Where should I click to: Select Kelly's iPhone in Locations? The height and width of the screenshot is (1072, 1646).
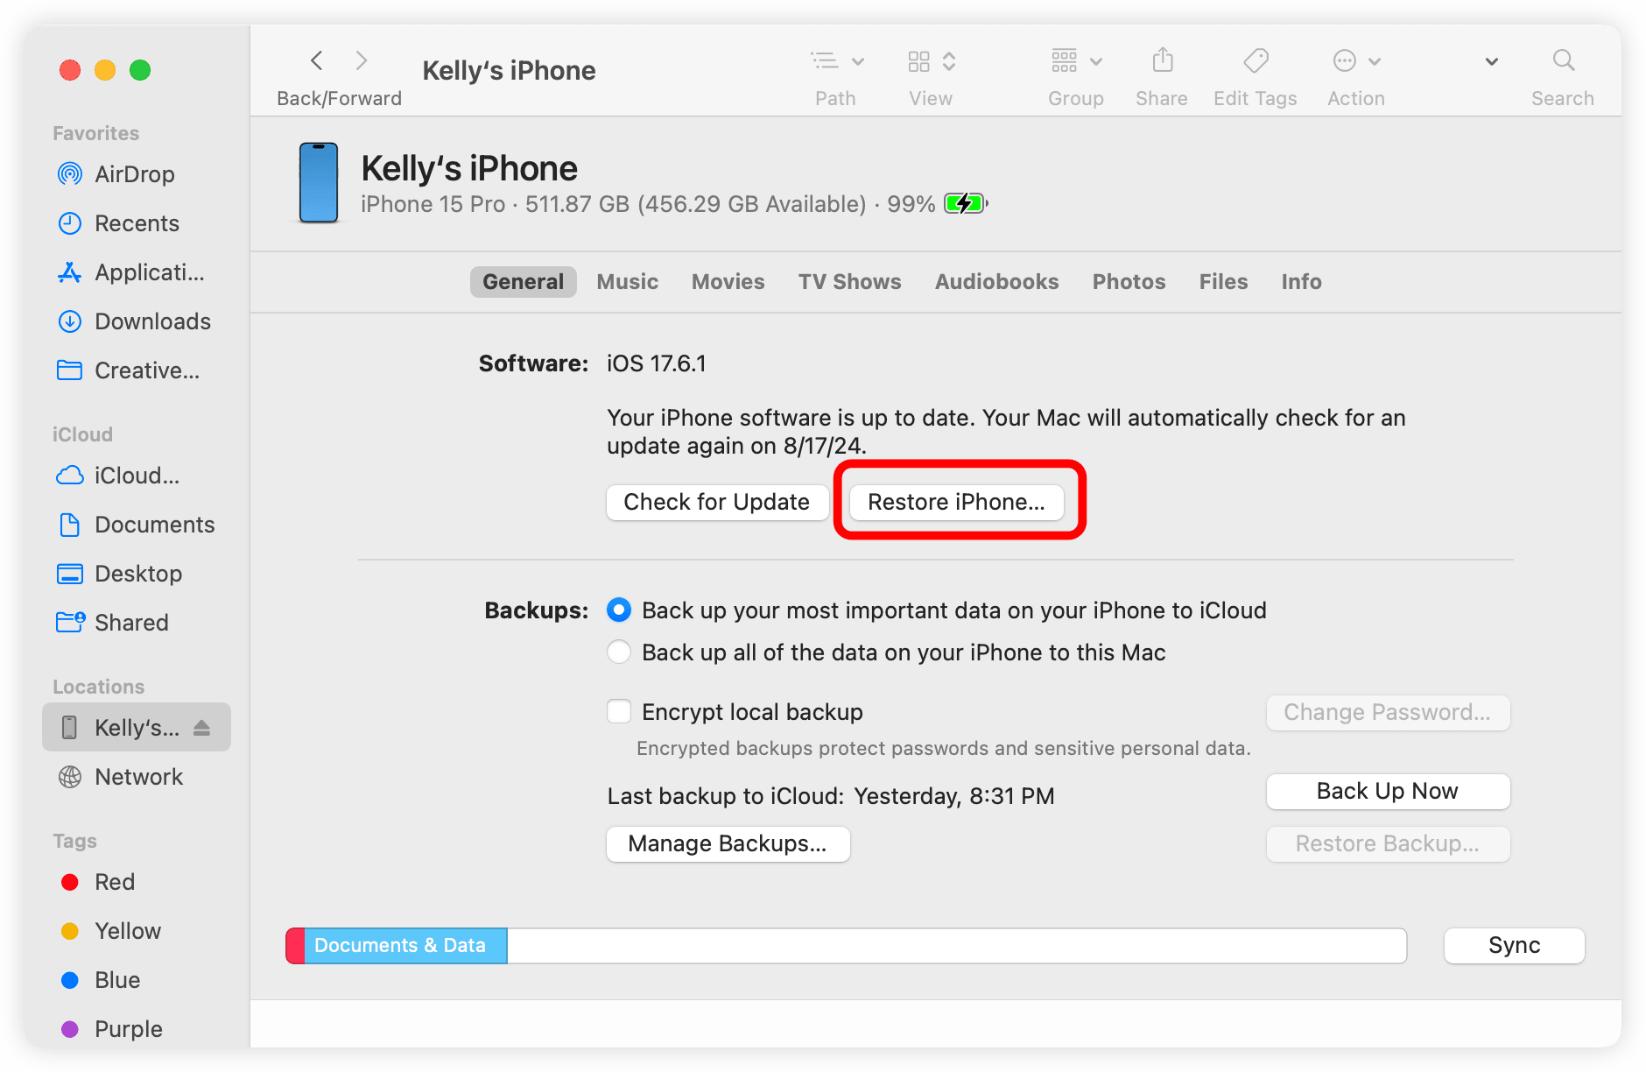tap(136, 727)
